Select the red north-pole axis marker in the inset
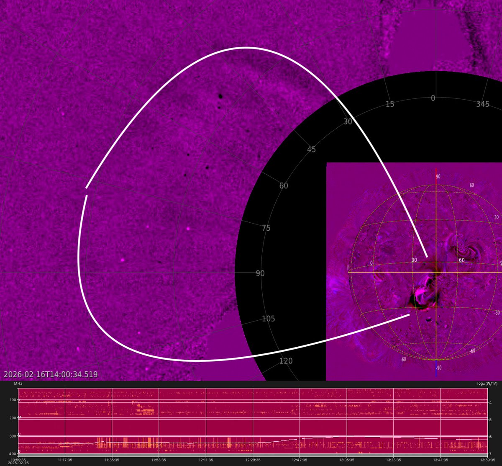The height and width of the screenshot is (466, 502). [x=436, y=172]
